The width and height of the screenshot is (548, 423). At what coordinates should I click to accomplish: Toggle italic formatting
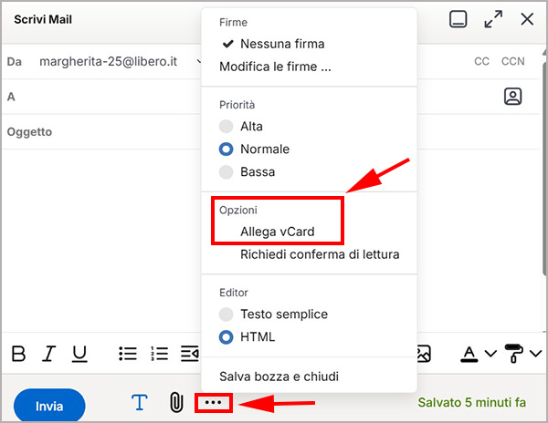click(49, 354)
